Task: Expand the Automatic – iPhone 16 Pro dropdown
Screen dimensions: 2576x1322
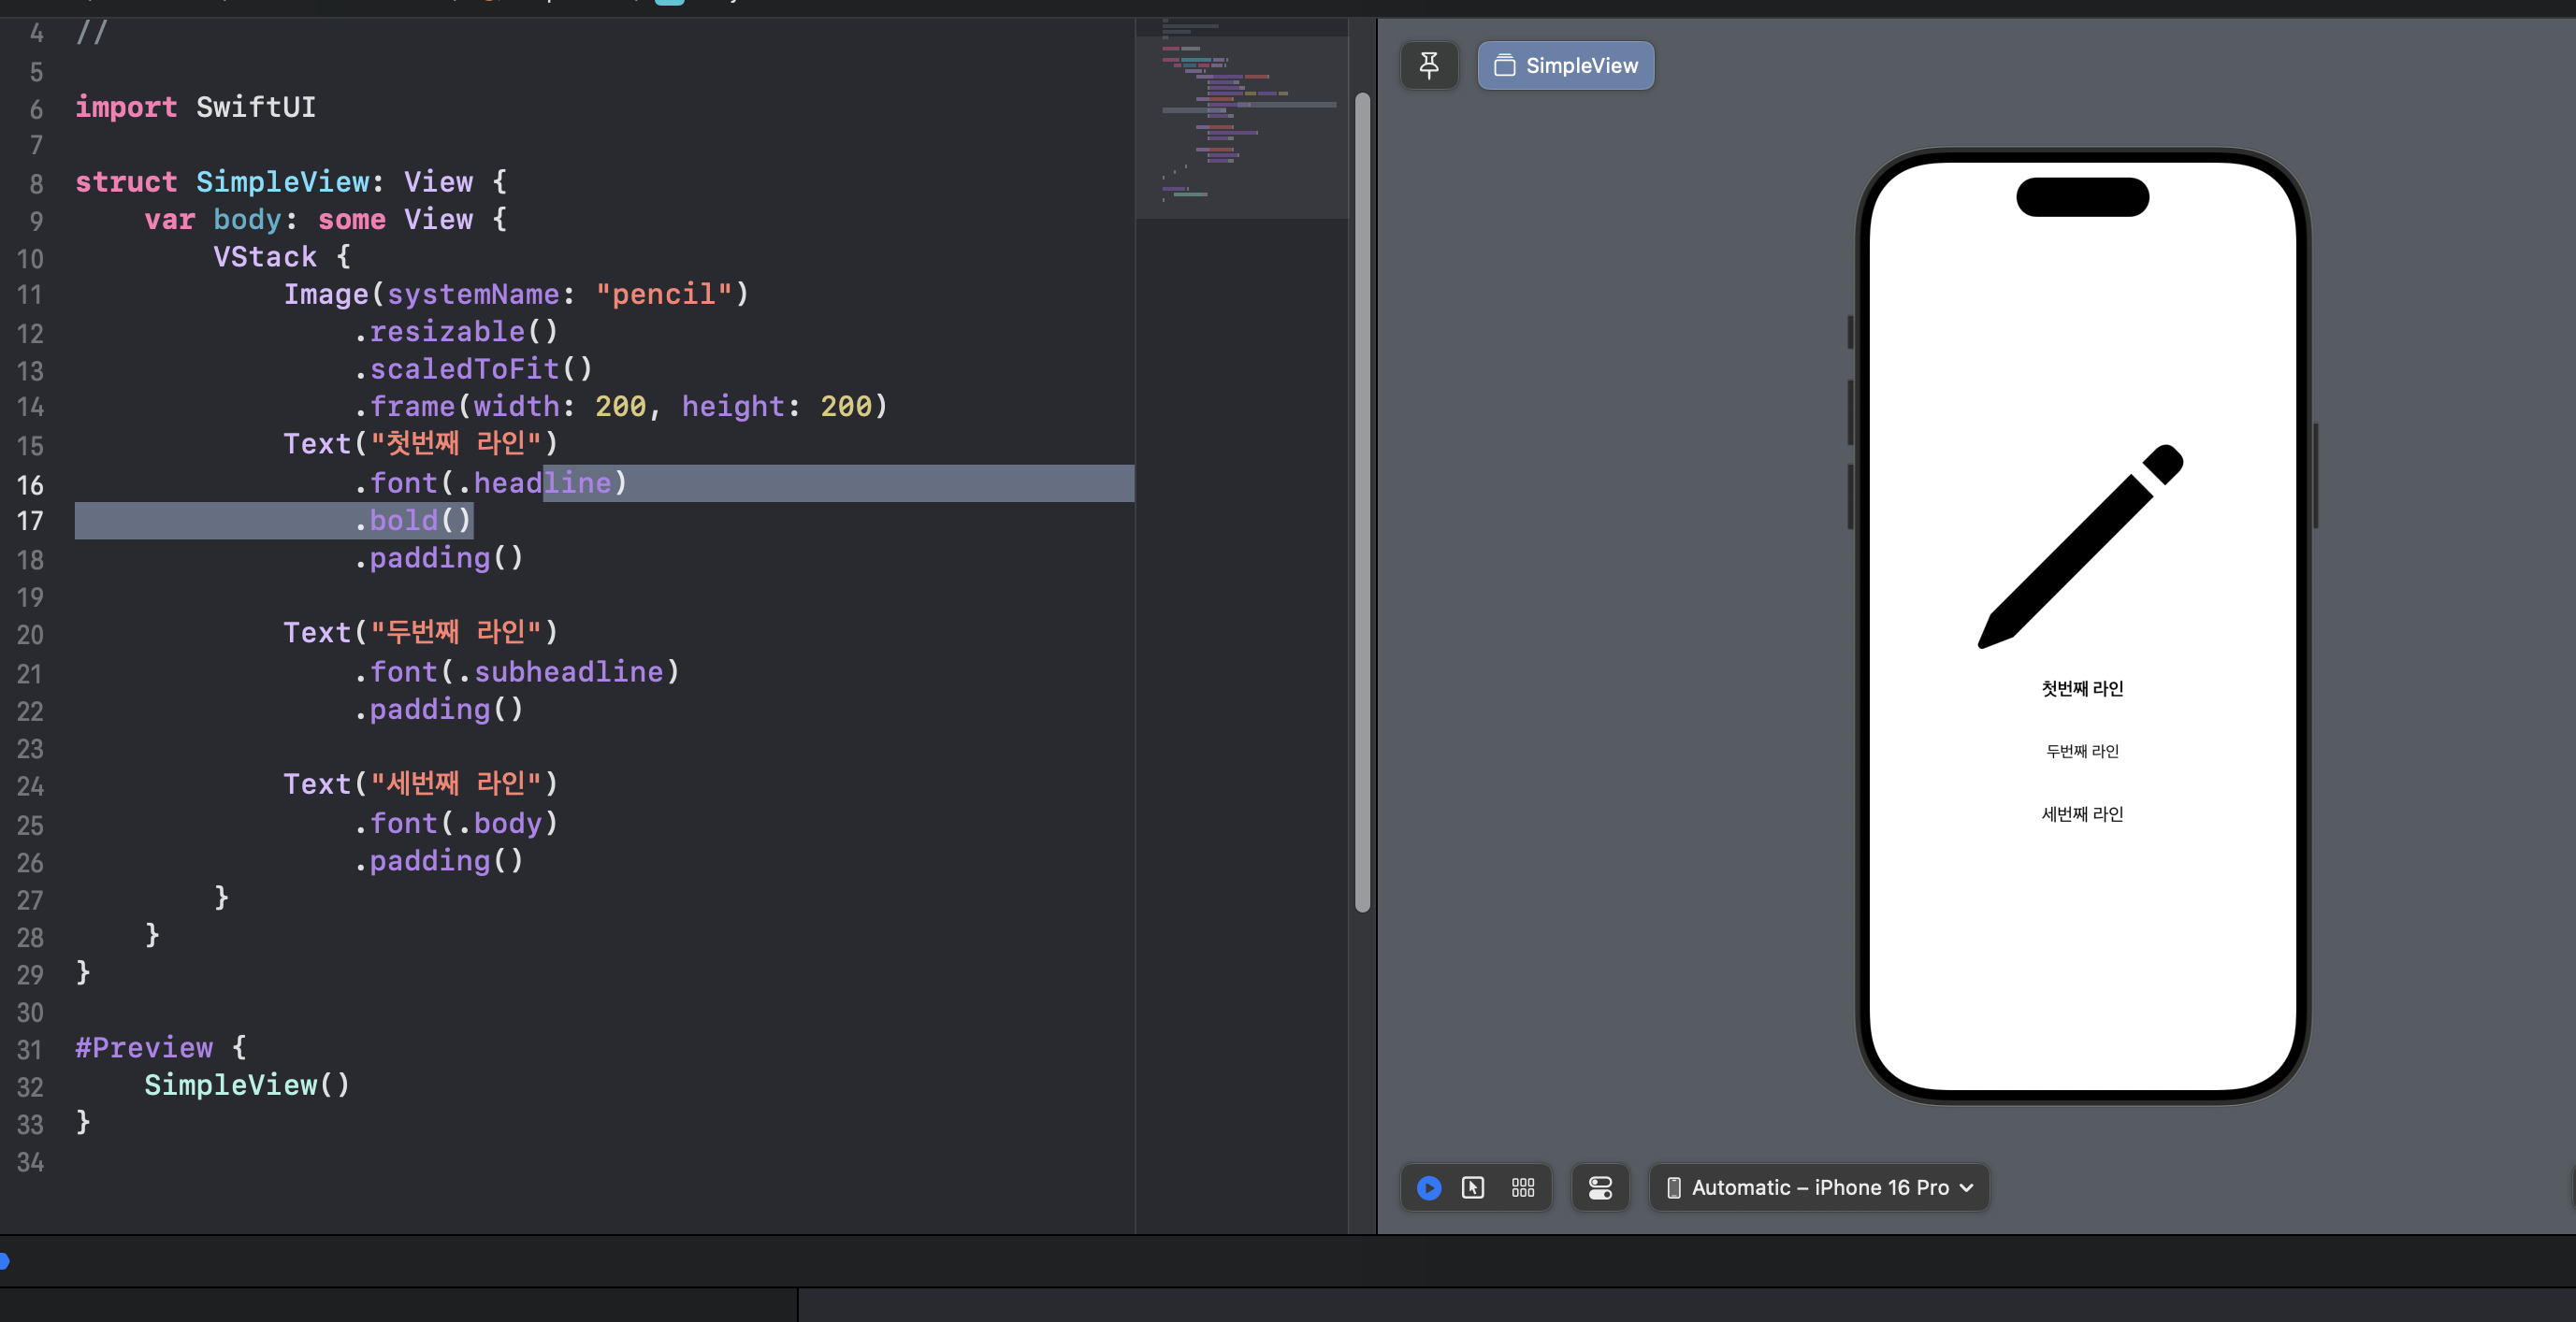Action: point(1820,1187)
